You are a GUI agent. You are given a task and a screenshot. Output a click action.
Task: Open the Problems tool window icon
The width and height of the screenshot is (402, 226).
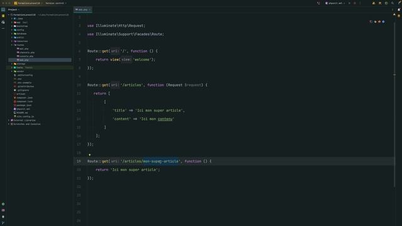(x=3, y=217)
